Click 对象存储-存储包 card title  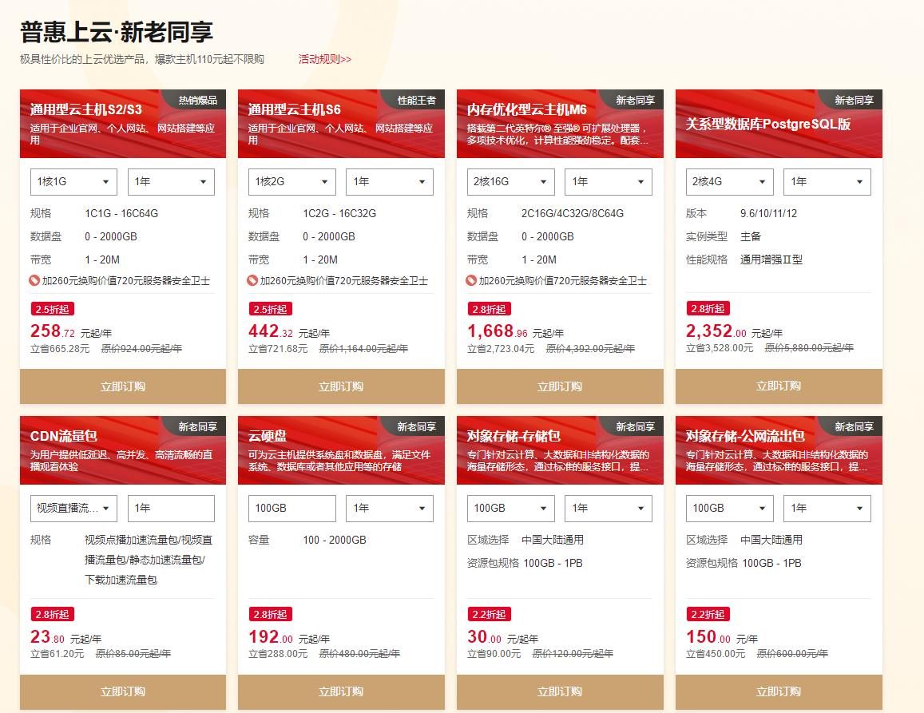point(514,436)
